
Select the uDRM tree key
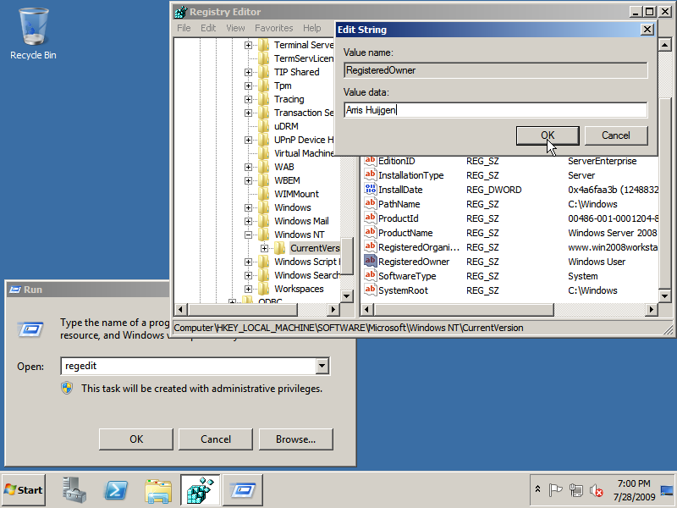click(x=286, y=126)
